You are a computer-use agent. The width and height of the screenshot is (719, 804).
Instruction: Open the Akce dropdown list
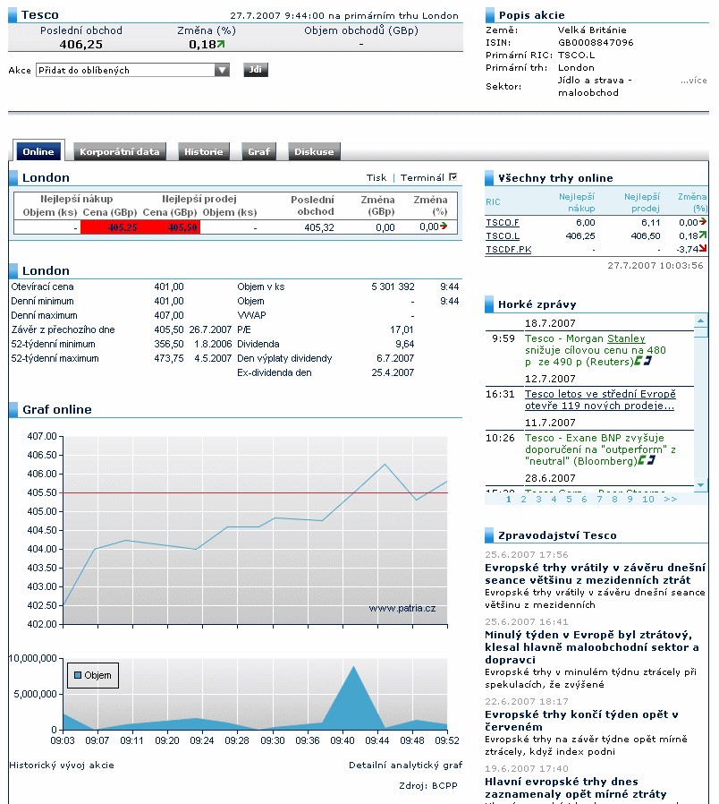[x=222, y=70]
